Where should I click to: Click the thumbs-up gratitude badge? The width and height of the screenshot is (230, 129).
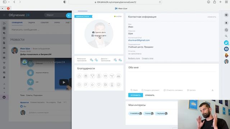(79, 76)
